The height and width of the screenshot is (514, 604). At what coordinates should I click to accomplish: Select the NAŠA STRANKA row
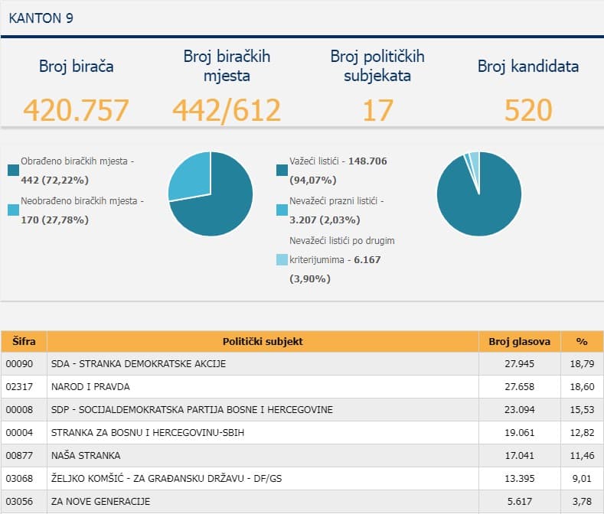click(302, 455)
